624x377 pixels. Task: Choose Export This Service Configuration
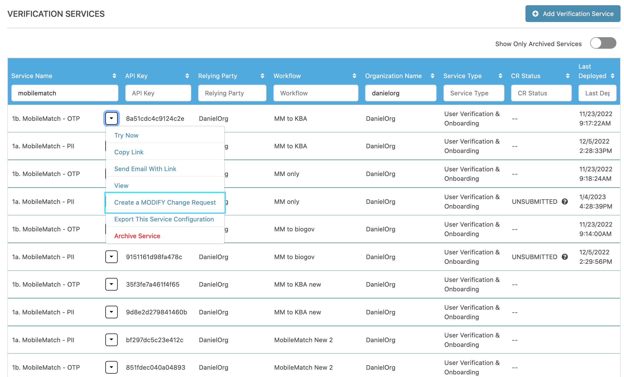164,219
